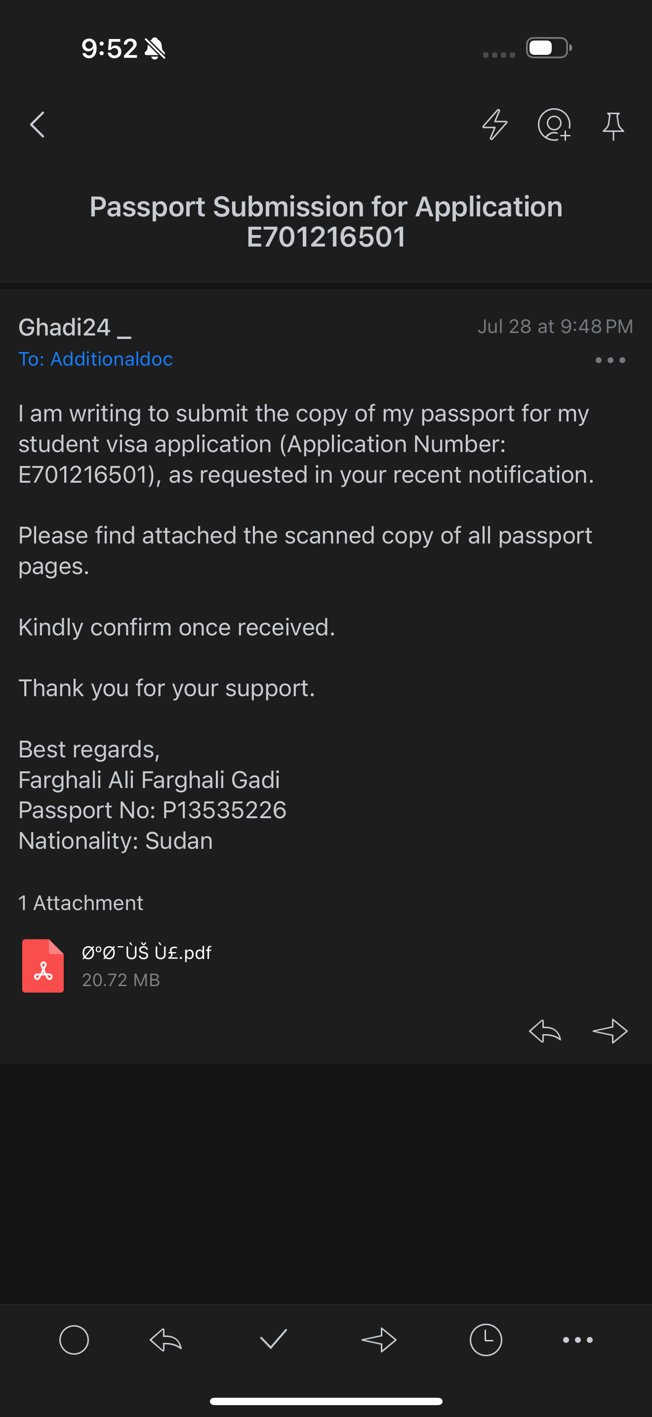This screenshot has height=1417, width=652.
Task: Tap the "1 Attachment" label
Action: point(81,903)
